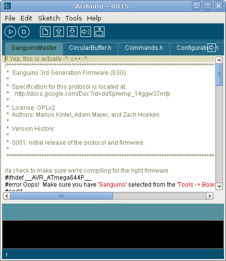Open the File menu
This screenshot has height=261, width=226.
coord(10,18)
